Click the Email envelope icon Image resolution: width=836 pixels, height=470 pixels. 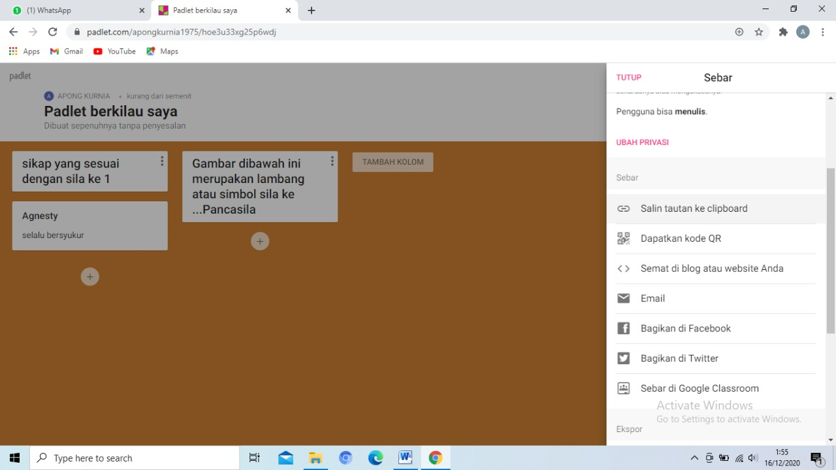(x=624, y=299)
